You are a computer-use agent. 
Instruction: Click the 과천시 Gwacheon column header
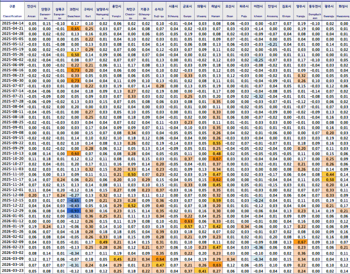74,11
